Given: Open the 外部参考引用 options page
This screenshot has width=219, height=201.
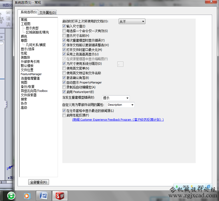Looking at the screenshot, I should tap(30, 62).
